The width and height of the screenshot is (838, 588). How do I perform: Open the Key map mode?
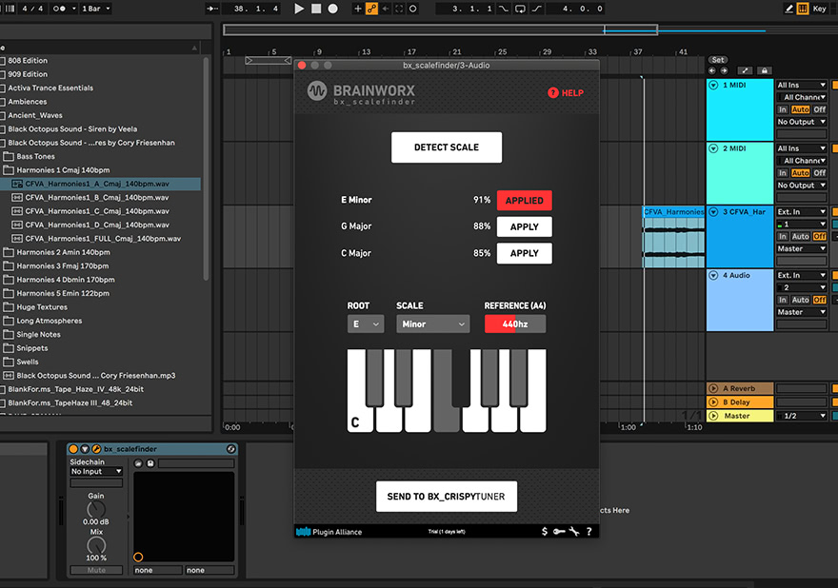(819, 9)
